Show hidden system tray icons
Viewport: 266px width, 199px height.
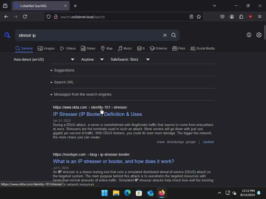[x=219, y=193]
